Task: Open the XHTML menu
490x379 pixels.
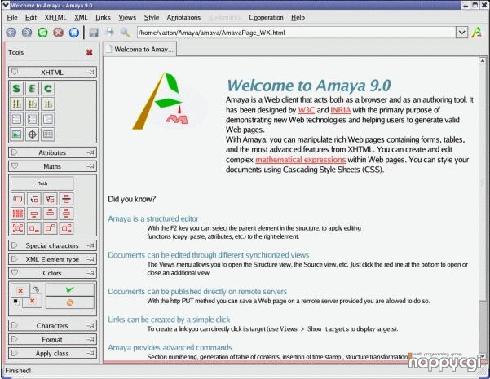Action: (x=55, y=17)
